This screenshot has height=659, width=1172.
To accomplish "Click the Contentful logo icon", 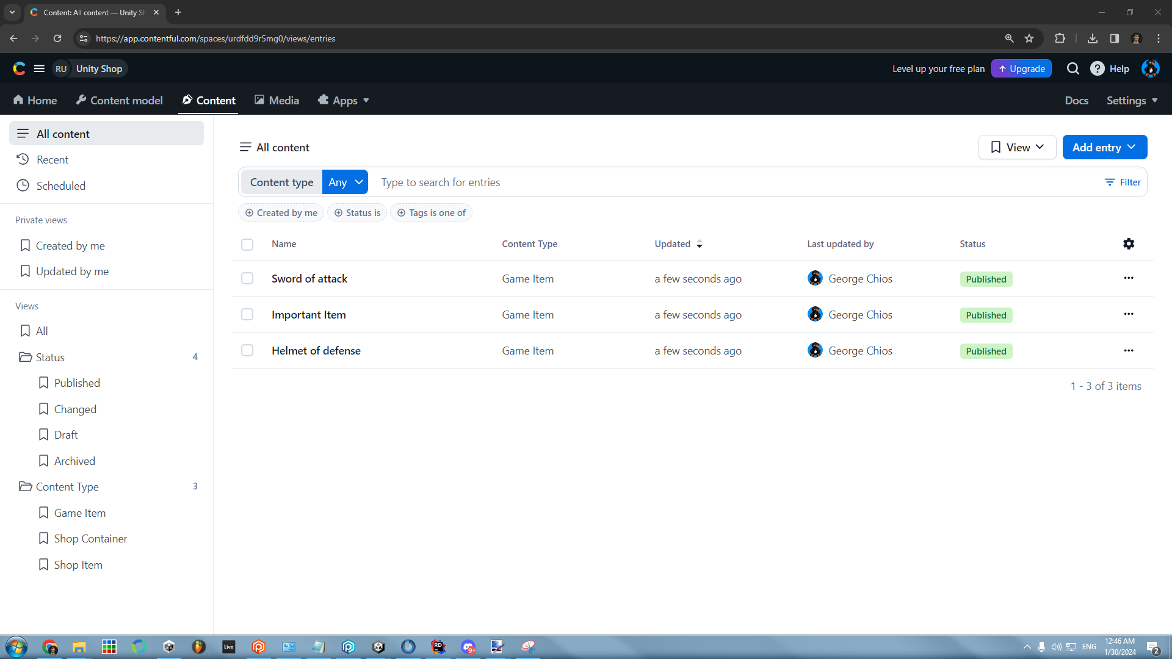I will tap(20, 68).
